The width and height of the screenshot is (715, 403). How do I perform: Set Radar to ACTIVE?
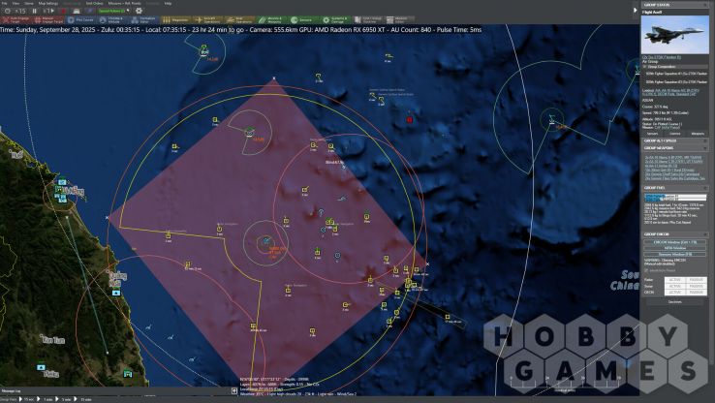(675, 280)
